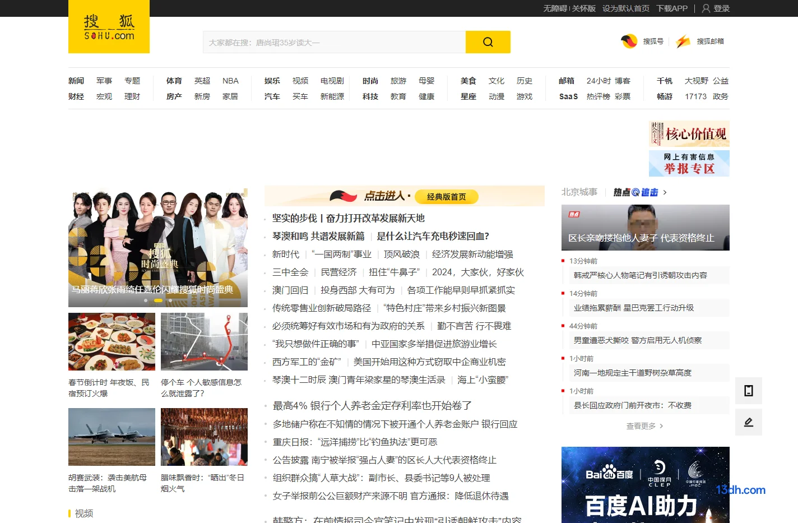Click the 热点追击 logo
The image size is (798, 523).
(635, 192)
